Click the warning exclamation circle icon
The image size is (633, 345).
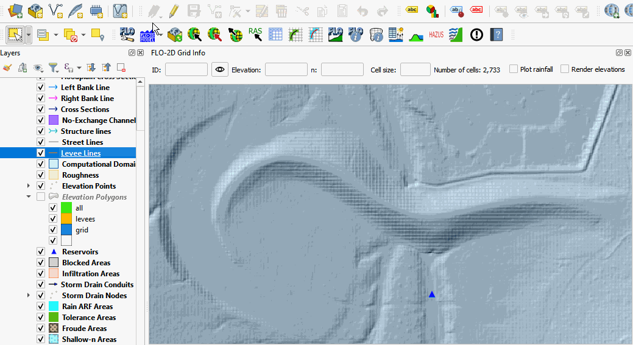tap(476, 35)
